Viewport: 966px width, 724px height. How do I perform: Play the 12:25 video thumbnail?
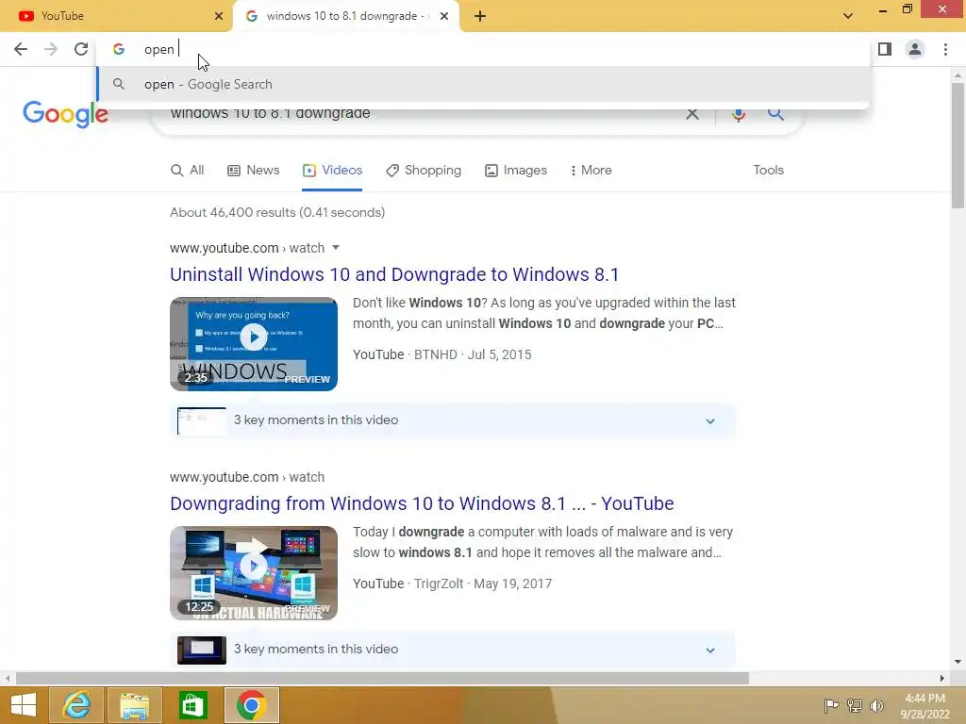coord(254,573)
